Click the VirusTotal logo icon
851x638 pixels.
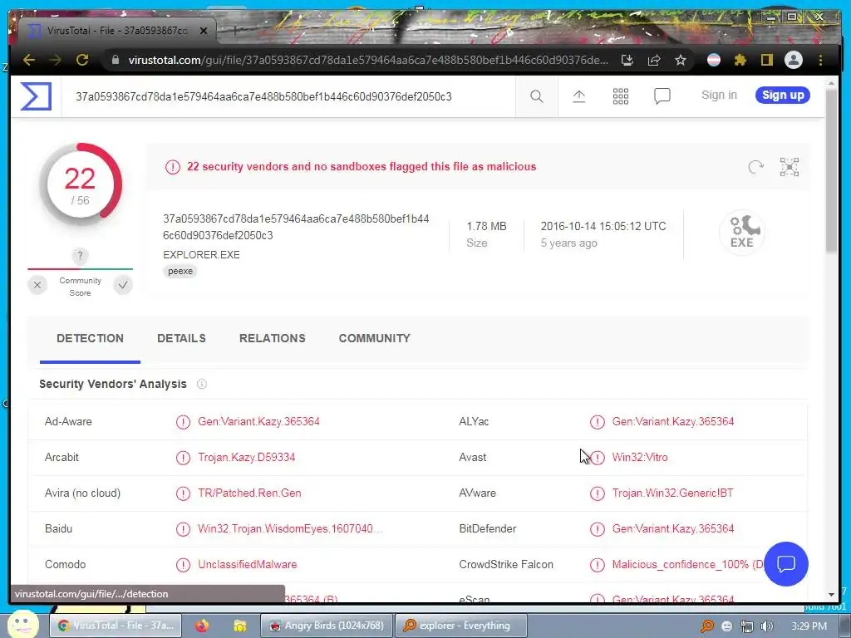pos(36,96)
